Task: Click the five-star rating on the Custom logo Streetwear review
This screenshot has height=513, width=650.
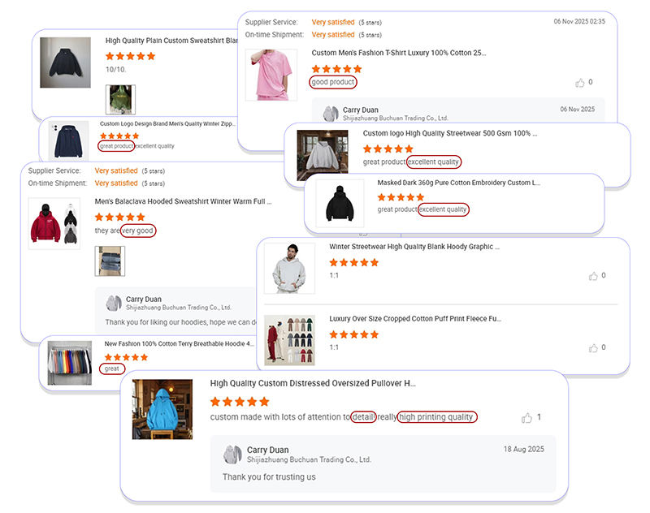Action: tap(388, 149)
